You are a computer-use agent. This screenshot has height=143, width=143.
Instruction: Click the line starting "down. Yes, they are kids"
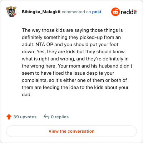pyautogui.click(x=73, y=52)
